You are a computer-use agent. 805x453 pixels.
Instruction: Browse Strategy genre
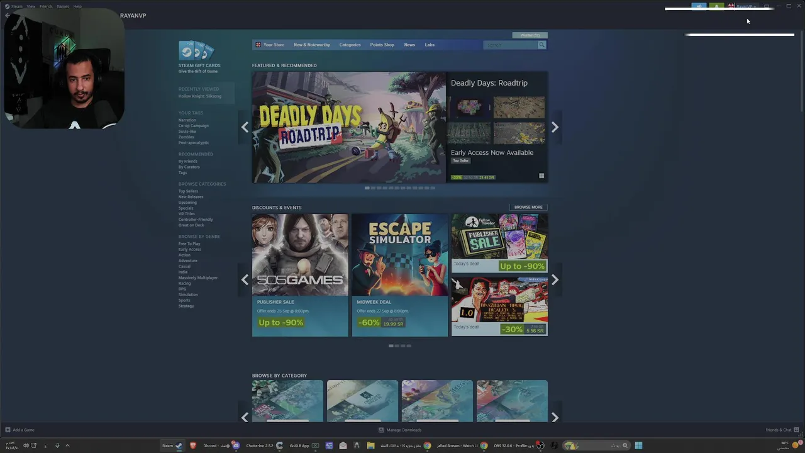click(186, 306)
